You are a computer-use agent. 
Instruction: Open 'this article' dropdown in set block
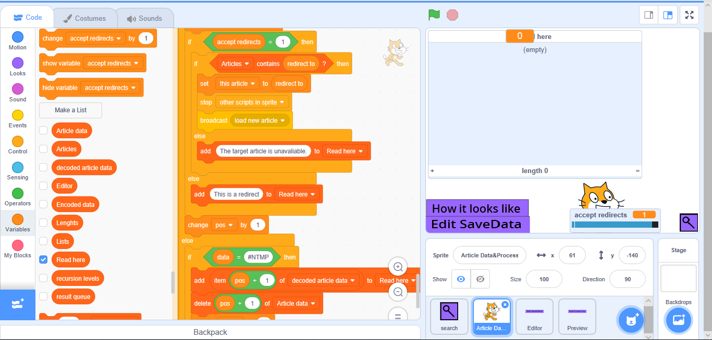point(238,84)
